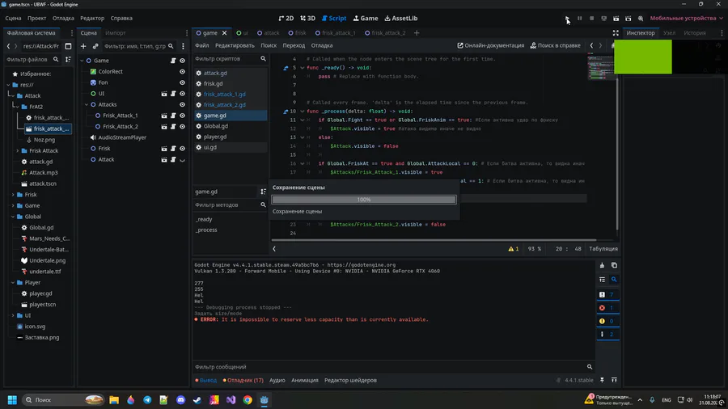Open Steam from the Windows taskbar
The width and height of the screenshot is (728, 409).
click(197, 400)
